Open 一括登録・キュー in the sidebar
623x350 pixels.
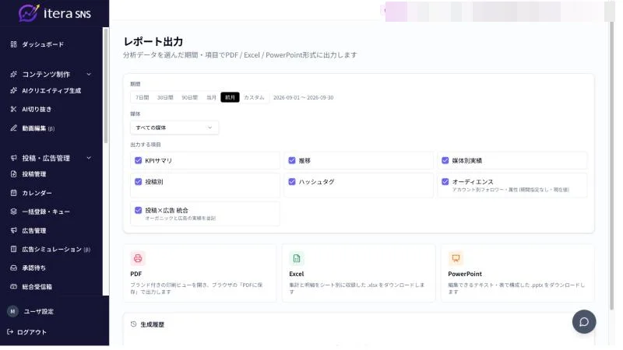point(46,212)
